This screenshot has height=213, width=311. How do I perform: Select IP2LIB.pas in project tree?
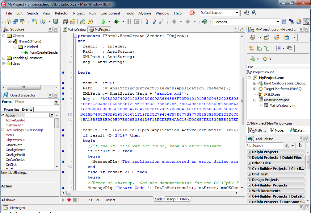pyautogui.click(x=272, y=94)
